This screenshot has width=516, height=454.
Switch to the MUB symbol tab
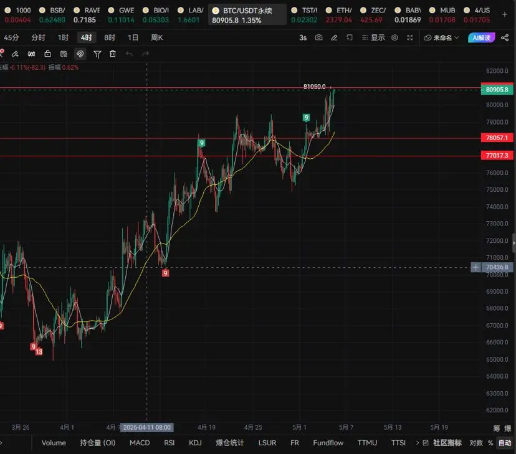pos(442,15)
